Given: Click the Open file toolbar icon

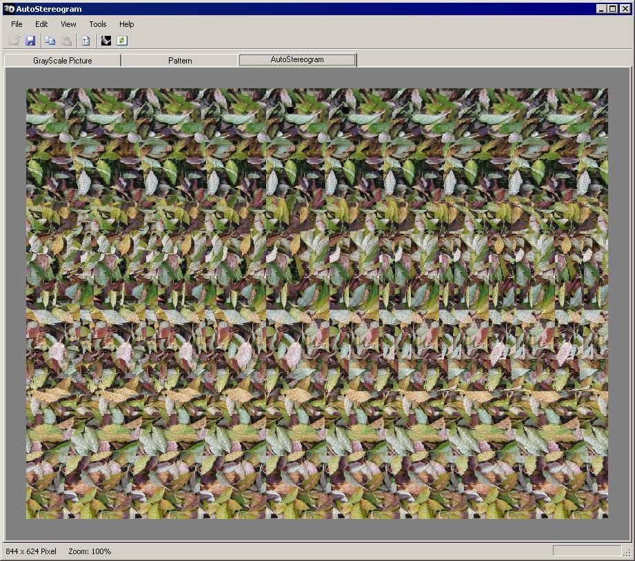Looking at the screenshot, I should [x=14, y=41].
